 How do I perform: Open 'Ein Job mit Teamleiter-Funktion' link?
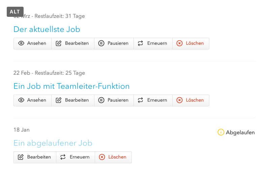71,86
